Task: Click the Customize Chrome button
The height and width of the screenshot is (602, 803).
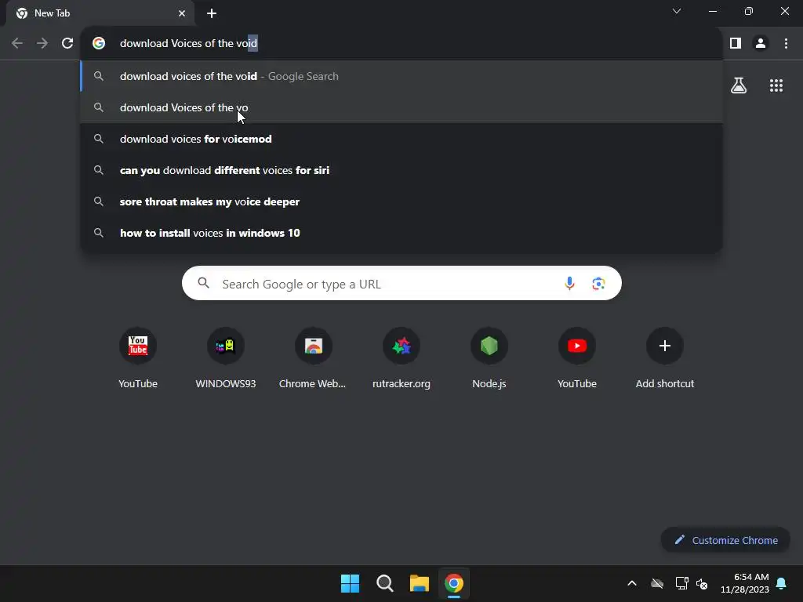Action: pyautogui.click(x=725, y=540)
